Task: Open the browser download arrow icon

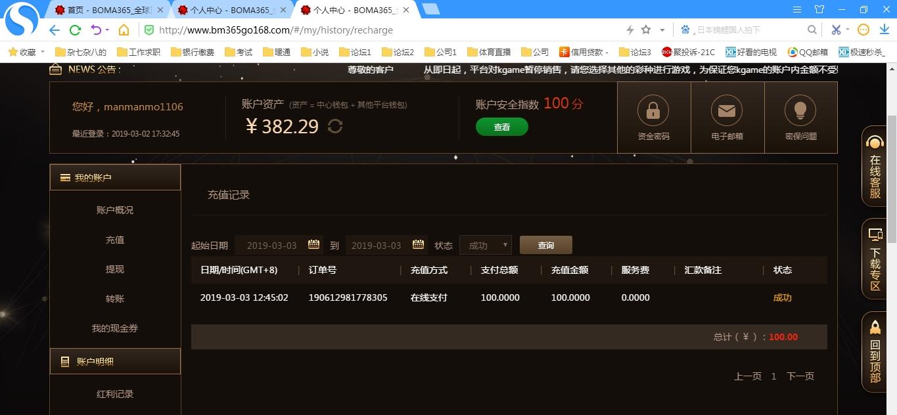Action: pos(884,30)
